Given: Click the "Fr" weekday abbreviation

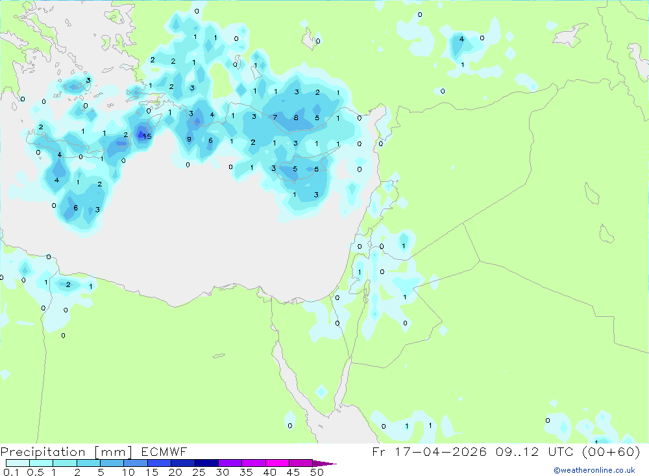Looking at the screenshot, I should 378,451.
